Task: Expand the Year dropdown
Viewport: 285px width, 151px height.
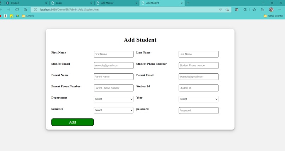Action: [x=198, y=99]
